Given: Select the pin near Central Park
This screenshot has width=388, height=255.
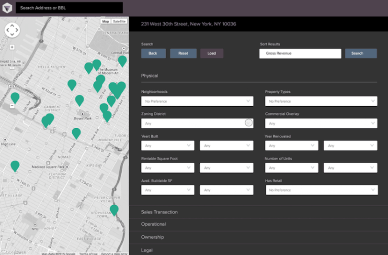Looking at the screenshot, I should (x=122, y=61).
